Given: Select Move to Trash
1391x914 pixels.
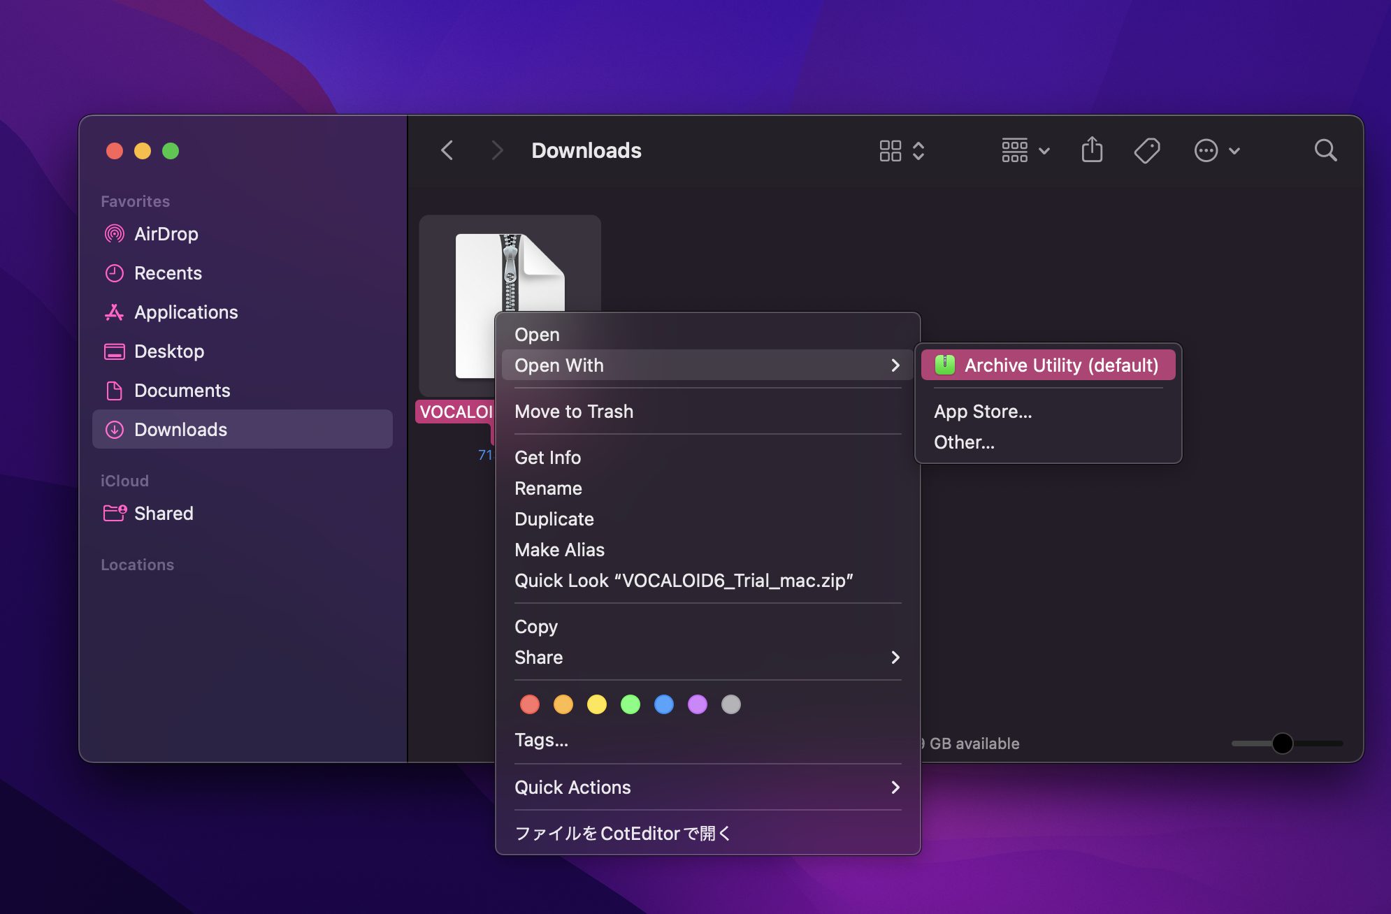Looking at the screenshot, I should (574, 412).
